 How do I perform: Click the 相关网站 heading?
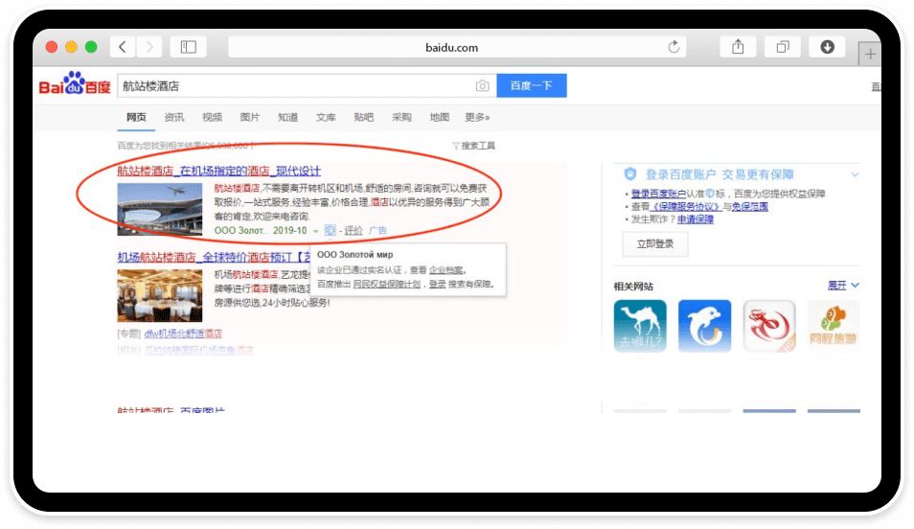coord(633,287)
